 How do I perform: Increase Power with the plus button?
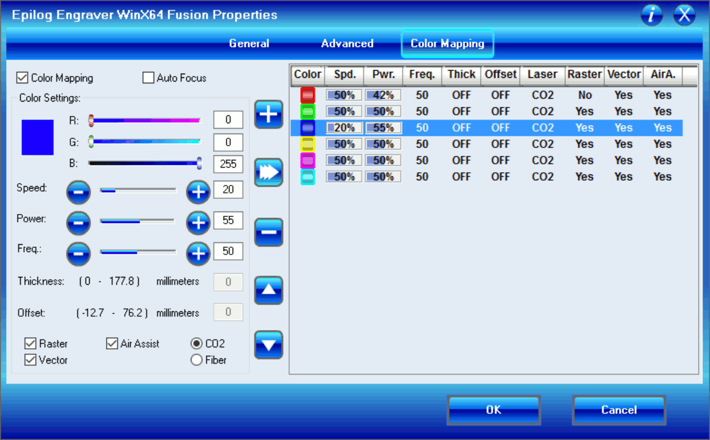point(199,223)
